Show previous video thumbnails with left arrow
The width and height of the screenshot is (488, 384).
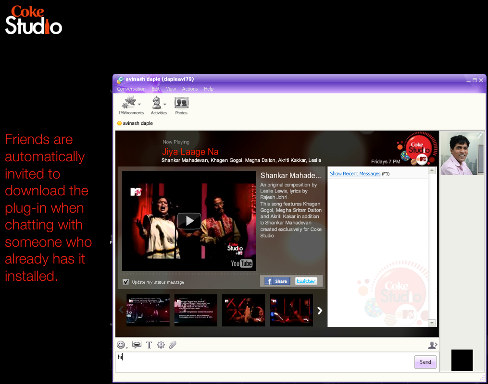[121, 310]
